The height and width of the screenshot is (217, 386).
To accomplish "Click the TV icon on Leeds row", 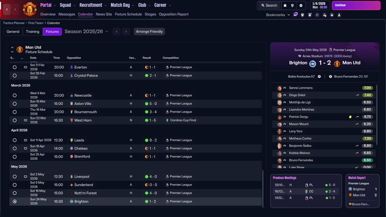I will click(x=26, y=140).
